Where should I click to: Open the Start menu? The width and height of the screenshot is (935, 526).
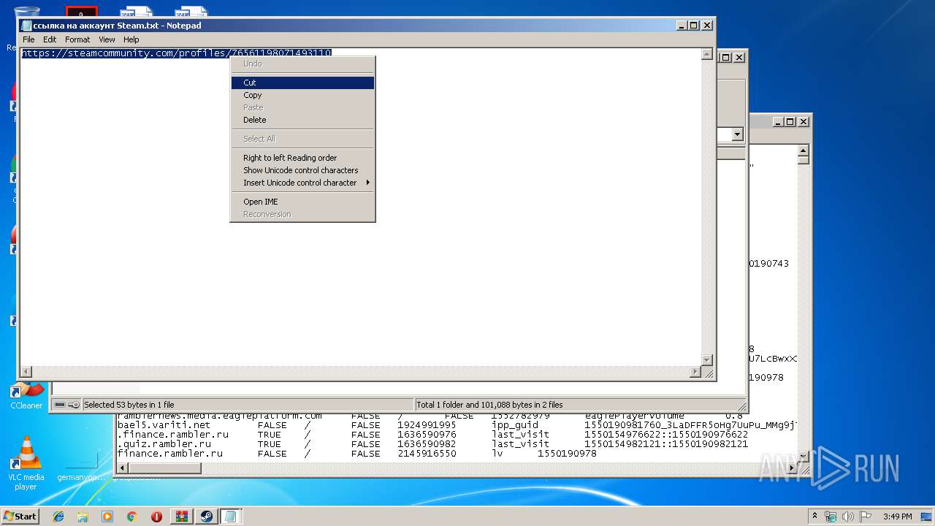20,517
